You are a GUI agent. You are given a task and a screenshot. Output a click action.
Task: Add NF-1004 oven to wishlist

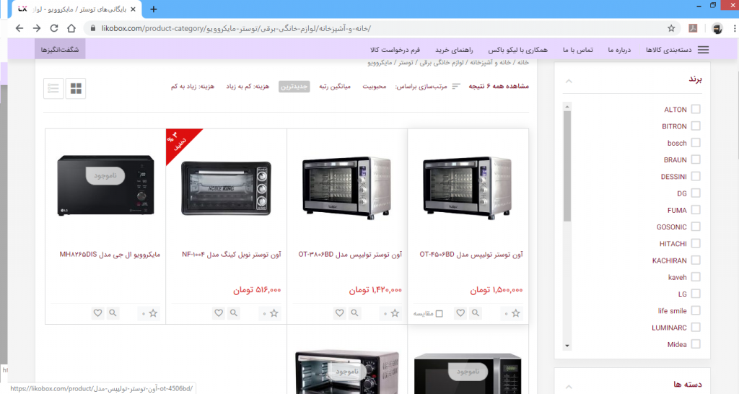click(219, 313)
